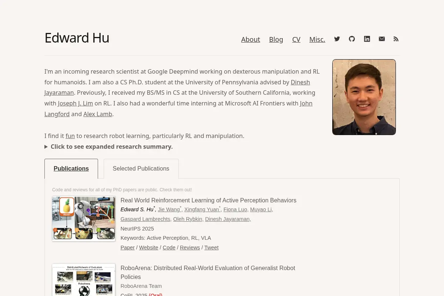Switch to the Selected Publications tab
Image resolution: width=444 pixels, height=296 pixels.
141,169
